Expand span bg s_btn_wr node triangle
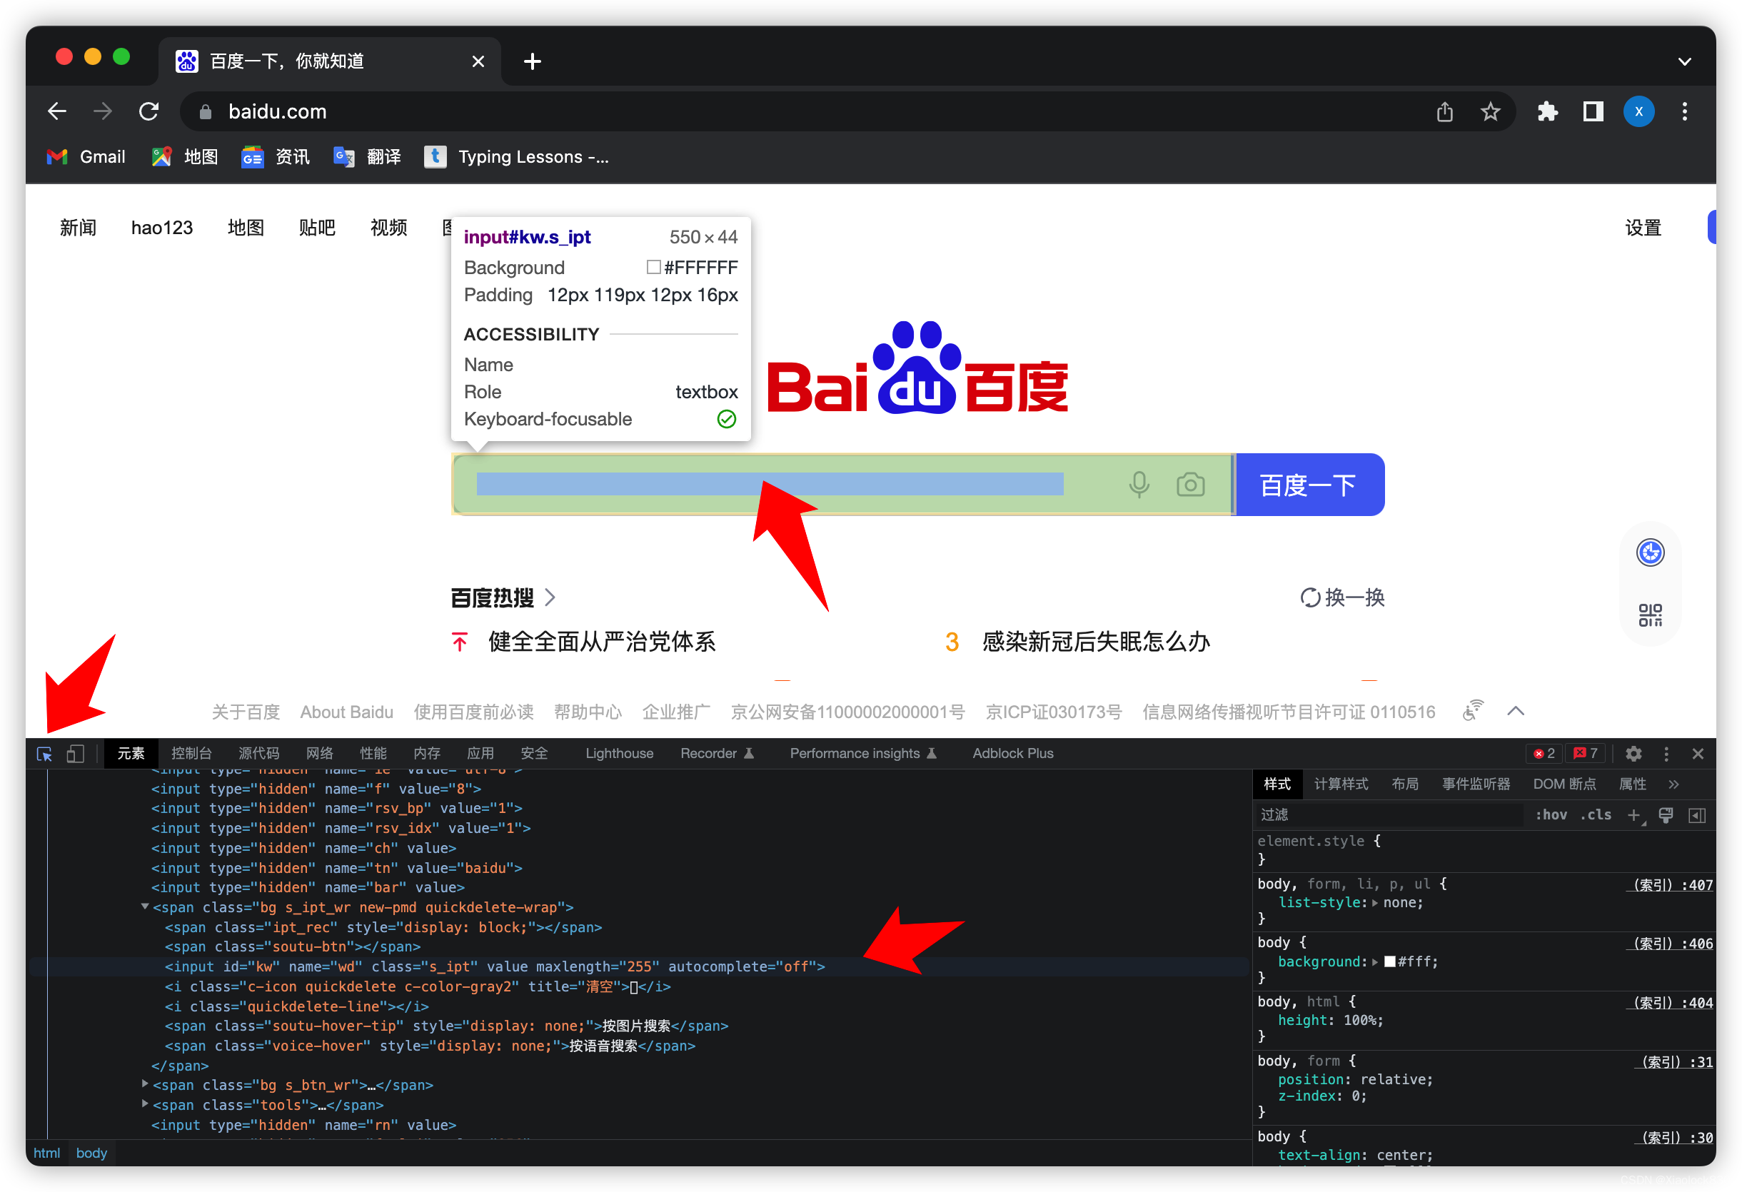 [x=145, y=1084]
